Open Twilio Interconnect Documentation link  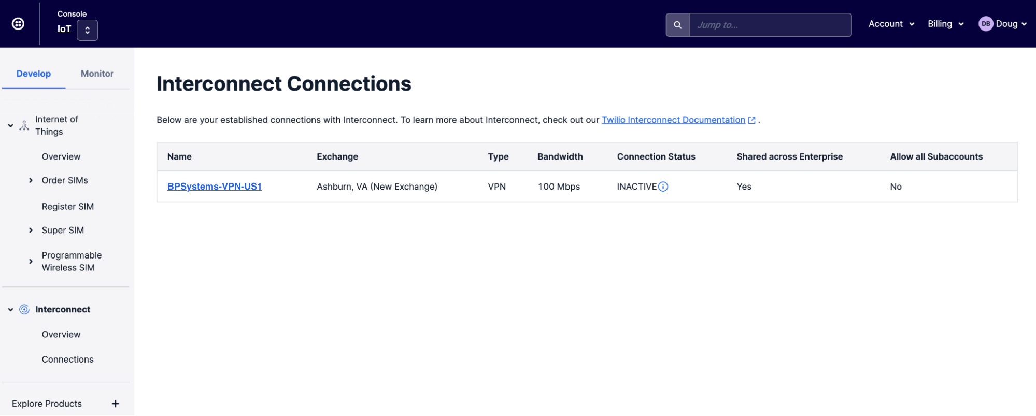tap(673, 120)
